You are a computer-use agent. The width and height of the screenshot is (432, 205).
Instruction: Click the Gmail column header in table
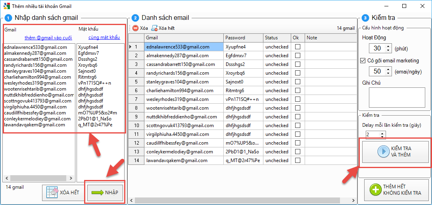click(x=184, y=38)
